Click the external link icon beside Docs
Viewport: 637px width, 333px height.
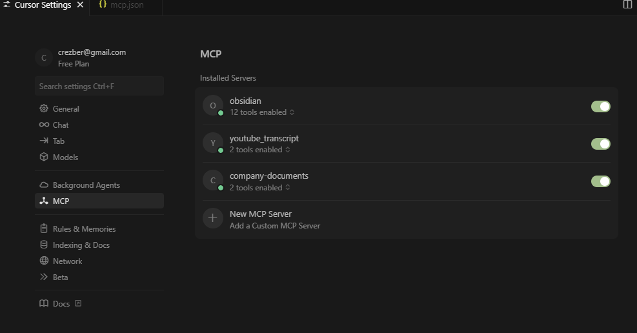[x=78, y=303]
